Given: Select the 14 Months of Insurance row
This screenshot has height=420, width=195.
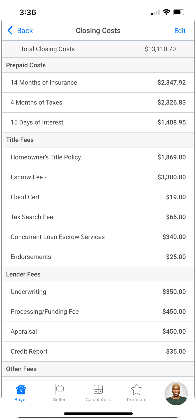Looking at the screenshot, I should click(x=98, y=83).
